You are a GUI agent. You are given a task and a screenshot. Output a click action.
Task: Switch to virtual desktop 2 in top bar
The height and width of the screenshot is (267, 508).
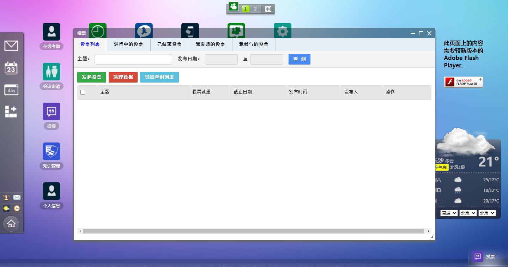[255, 9]
